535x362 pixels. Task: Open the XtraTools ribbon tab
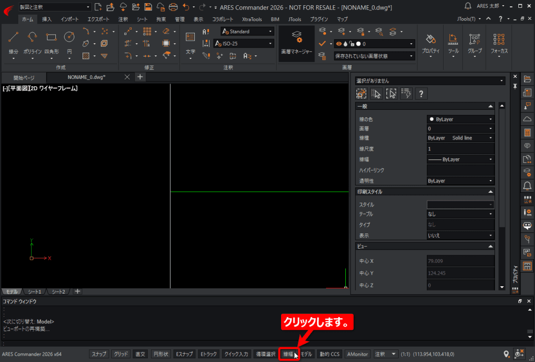(x=252, y=19)
